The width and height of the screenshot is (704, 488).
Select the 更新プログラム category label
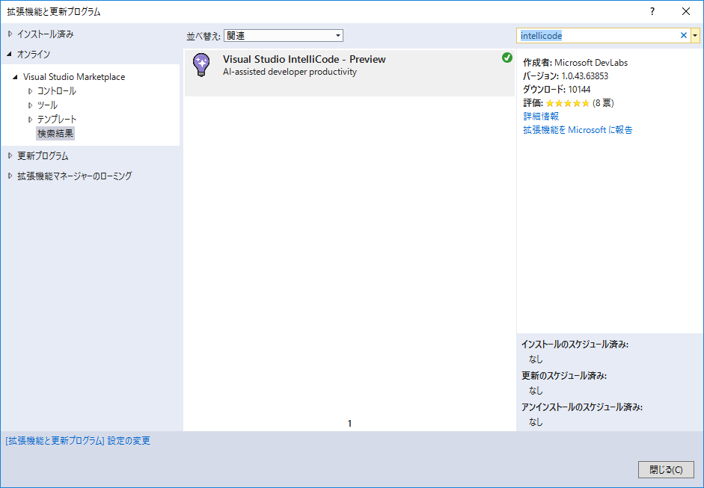click(x=43, y=156)
